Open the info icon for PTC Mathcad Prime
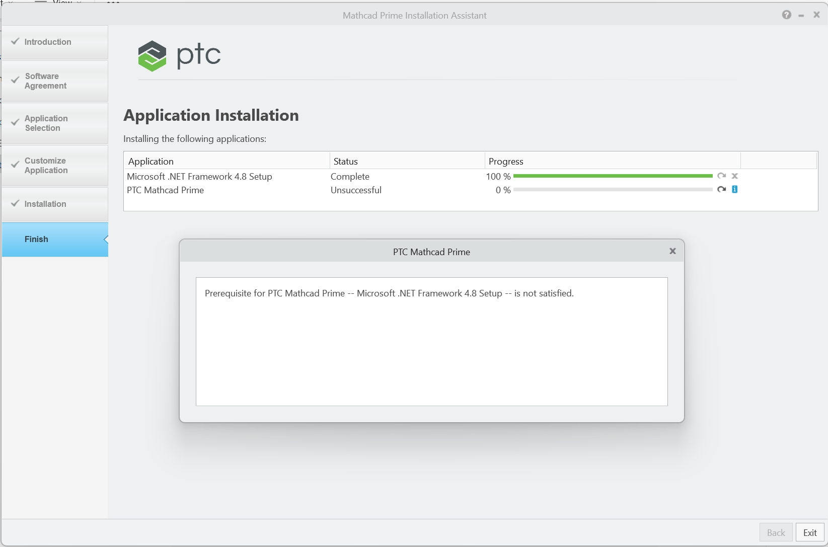 [735, 190]
